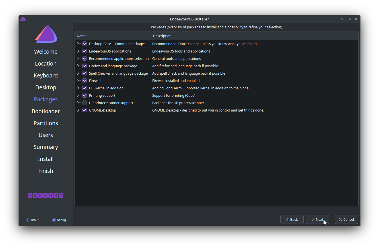This screenshot has height=248, width=379.
Task: Expand the Firewall group
Action: pos(78,81)
